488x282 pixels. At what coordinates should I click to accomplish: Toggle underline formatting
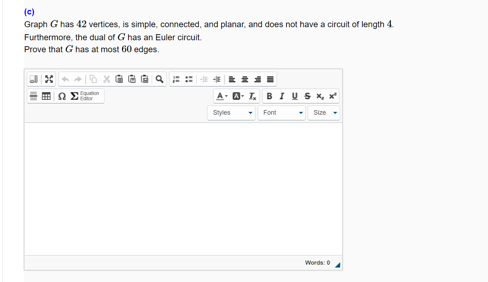(x=295, y=96)
